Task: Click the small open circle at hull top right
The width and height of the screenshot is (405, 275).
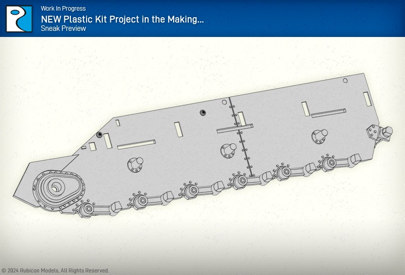Action: tap(345, 81)
